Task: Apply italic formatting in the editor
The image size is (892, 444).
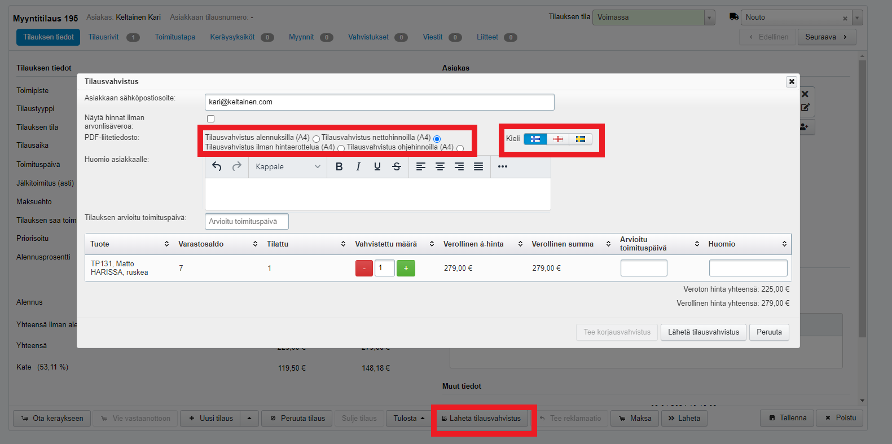Action: pyautogui.click(x=358, y=166)
